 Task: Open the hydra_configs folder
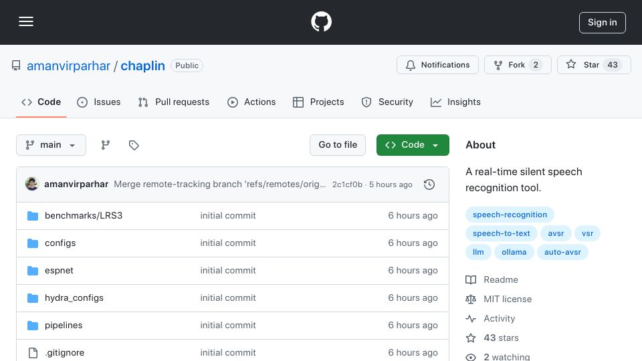[x=74, y=298]
